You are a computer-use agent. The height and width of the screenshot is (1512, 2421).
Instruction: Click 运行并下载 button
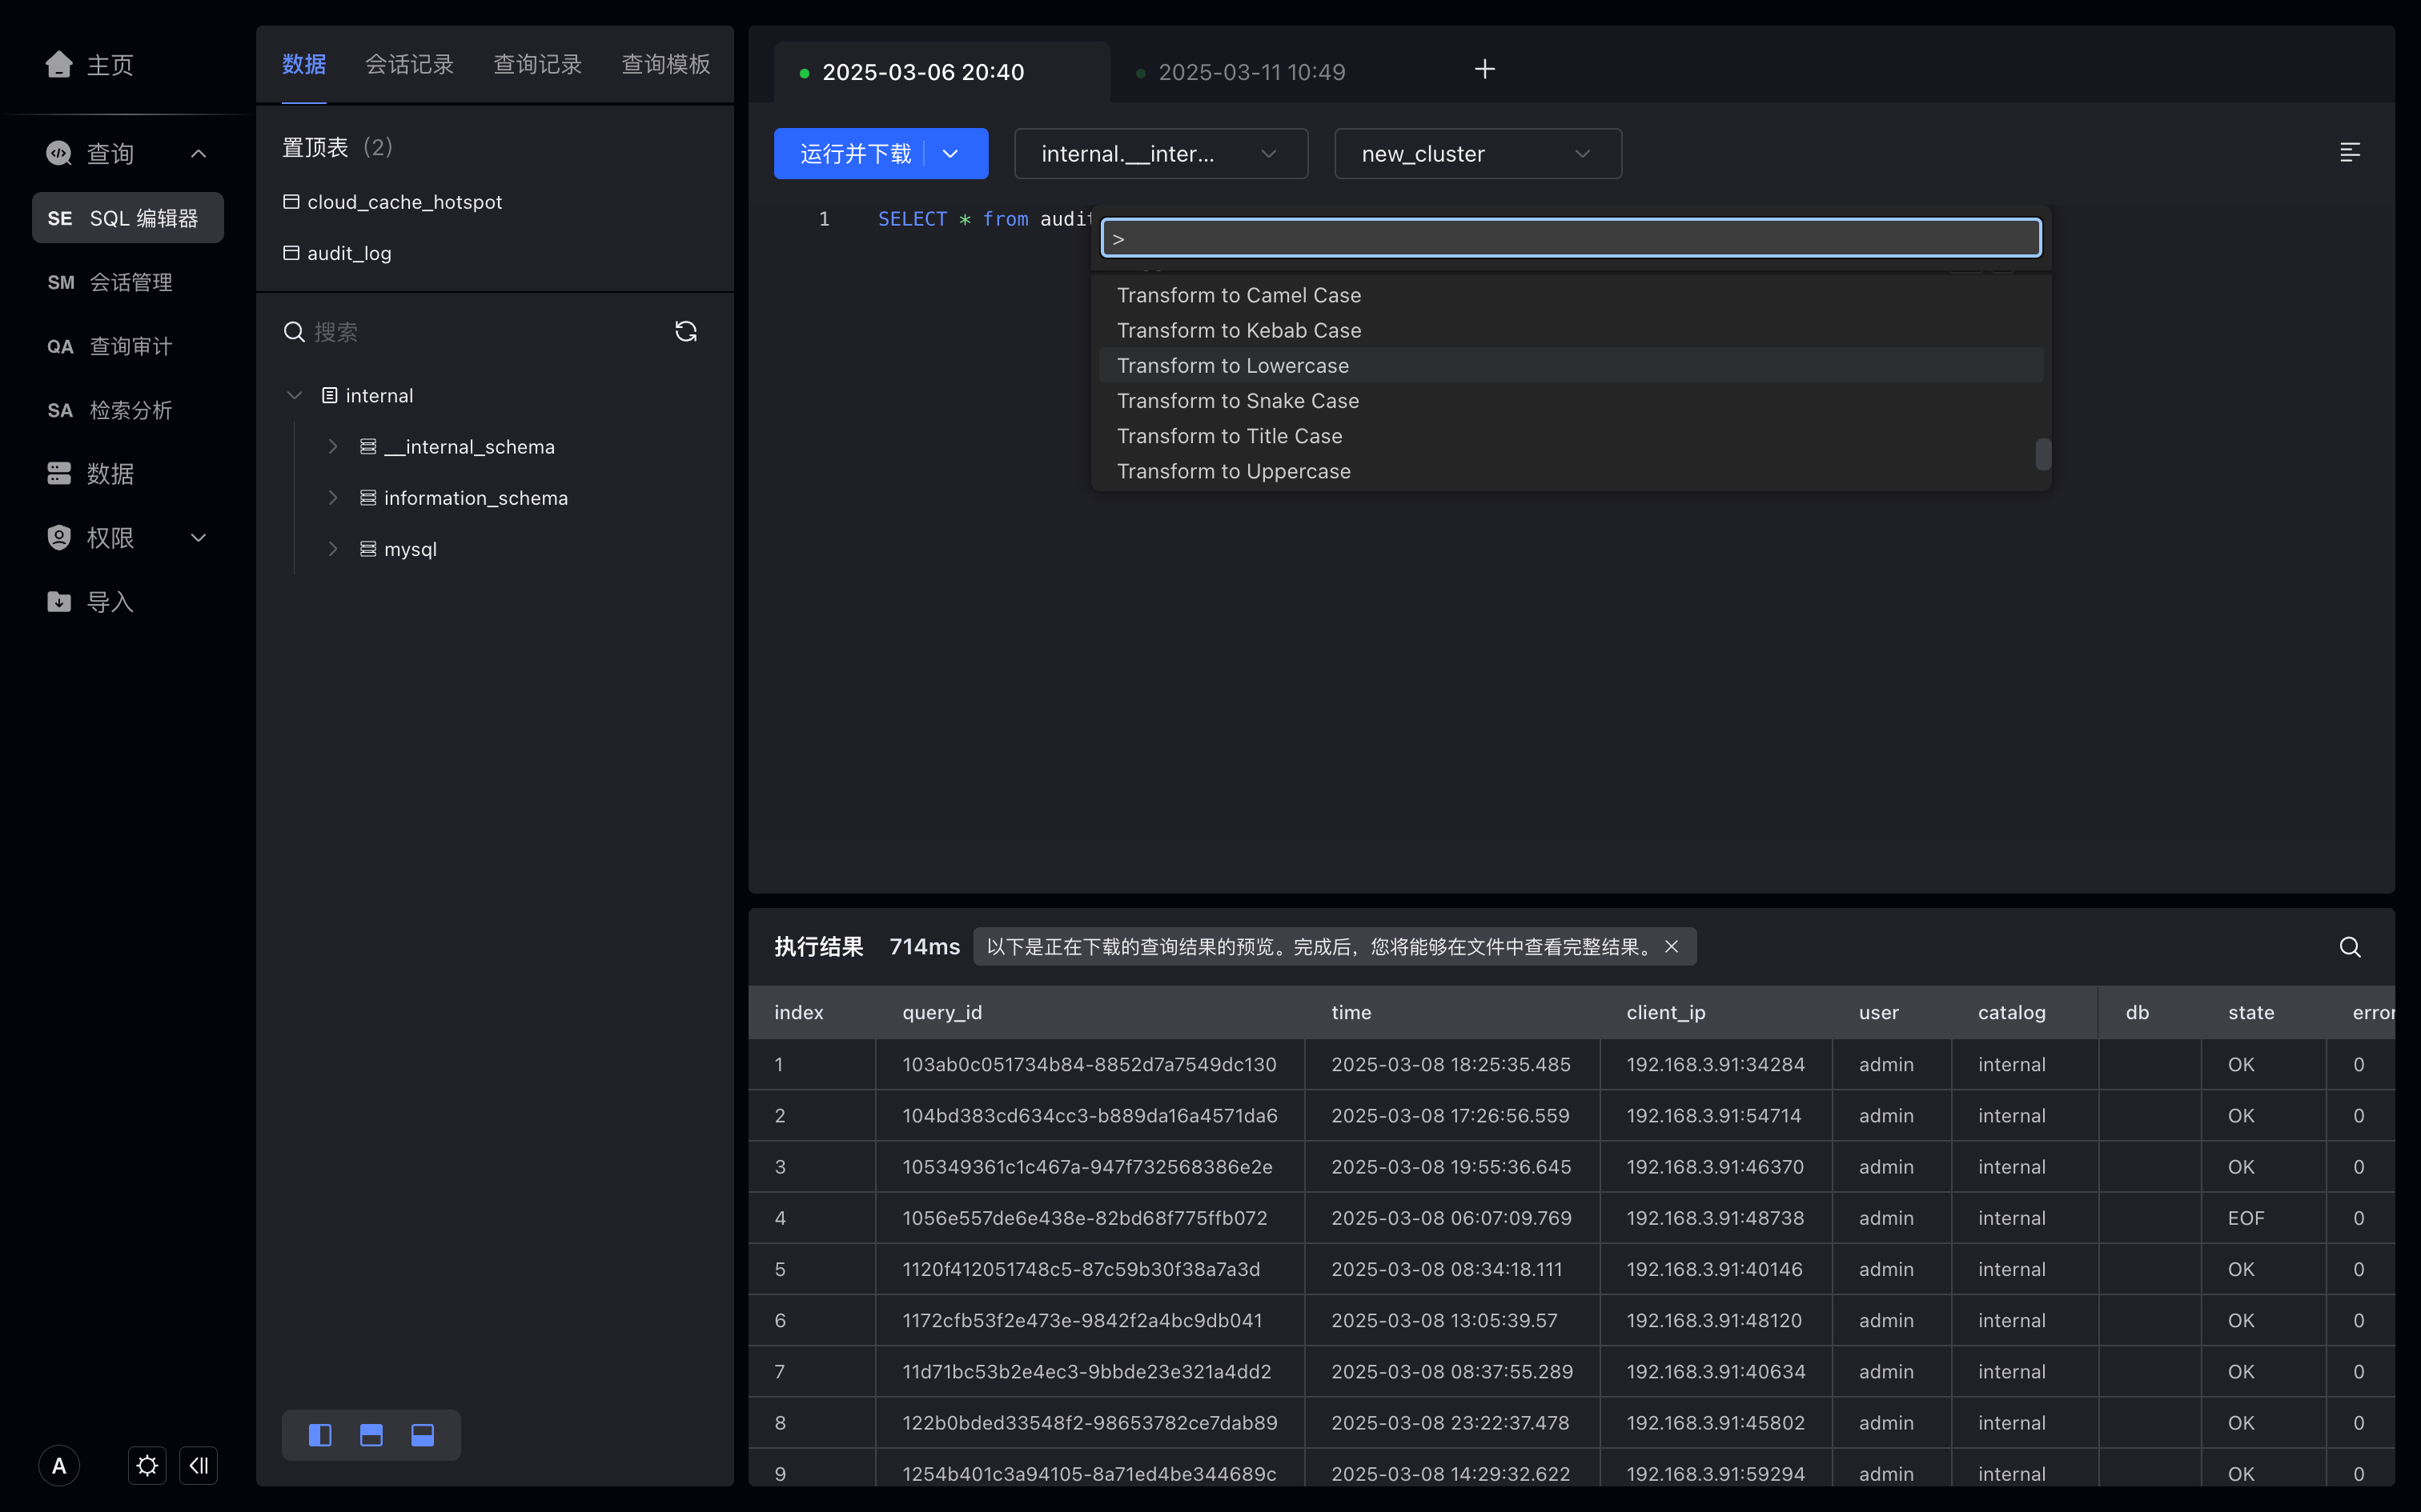click(855, 154)
